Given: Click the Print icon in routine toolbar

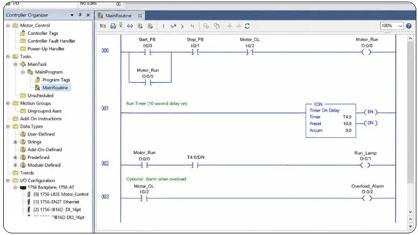Looking at the screenshot, I should 113,26.
